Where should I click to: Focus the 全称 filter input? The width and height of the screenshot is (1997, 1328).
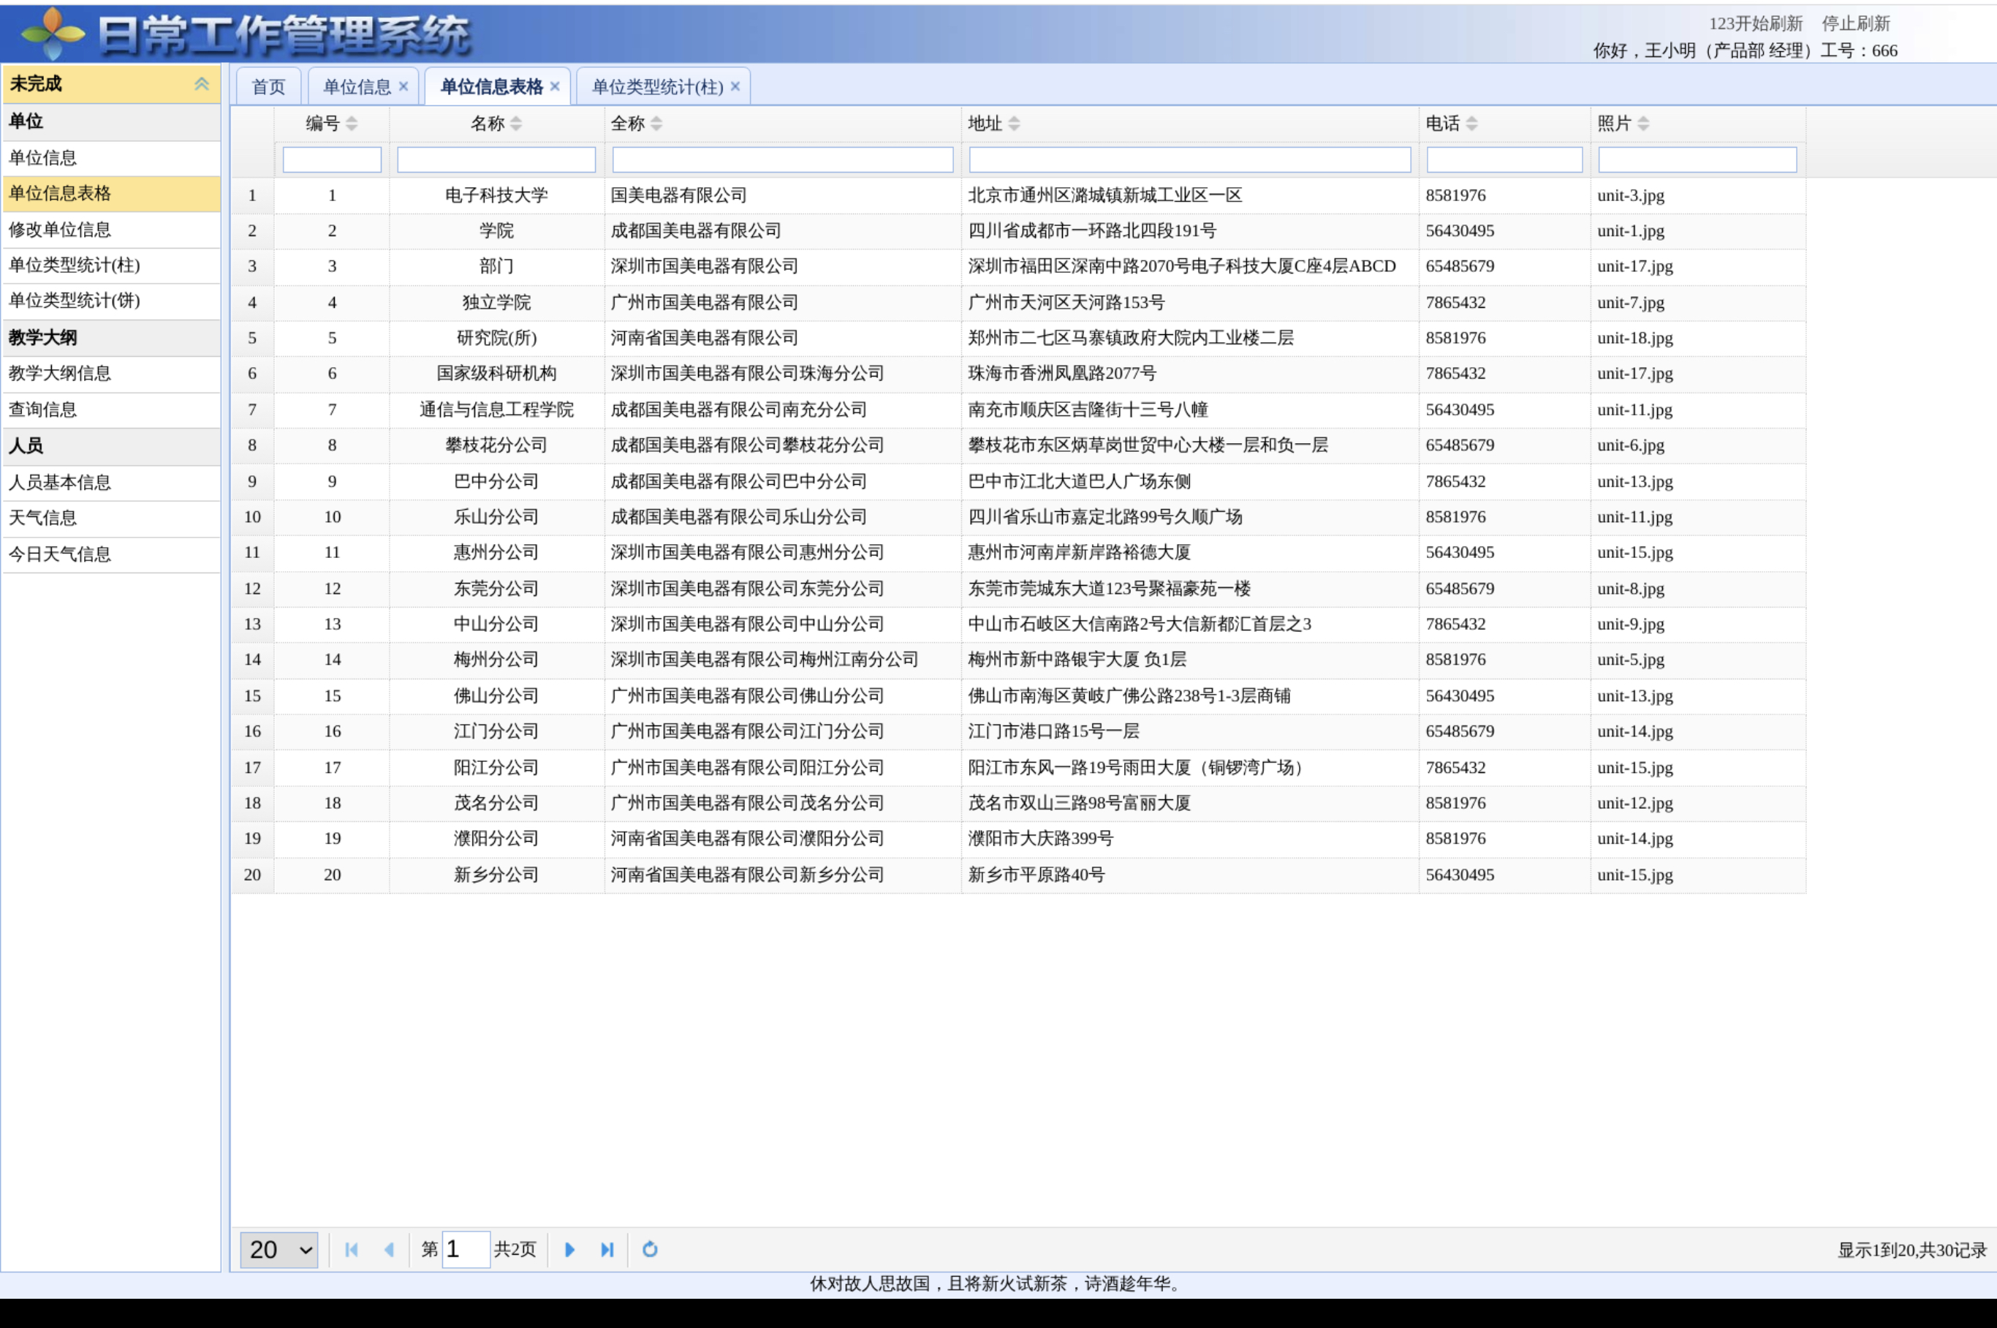783,160
